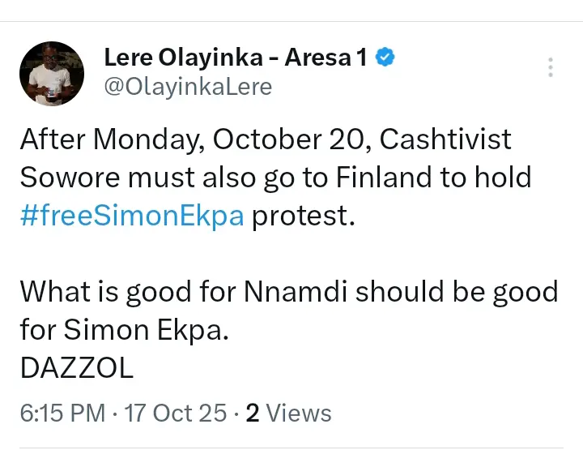The image size is (583, 450).
Task: Click the 6:15 PM timestamp
Action: click(x=61, y=413)
